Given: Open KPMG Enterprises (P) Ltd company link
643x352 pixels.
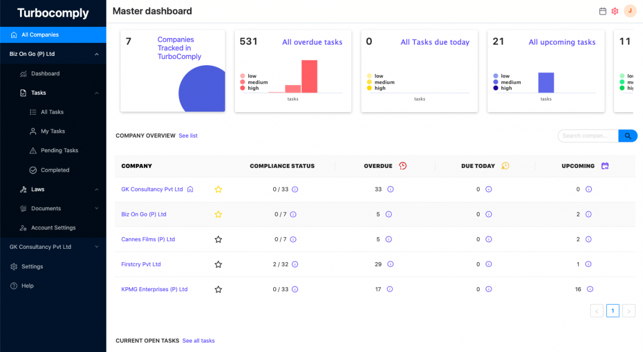Looking at the screenshot, I should pos(154,289).
